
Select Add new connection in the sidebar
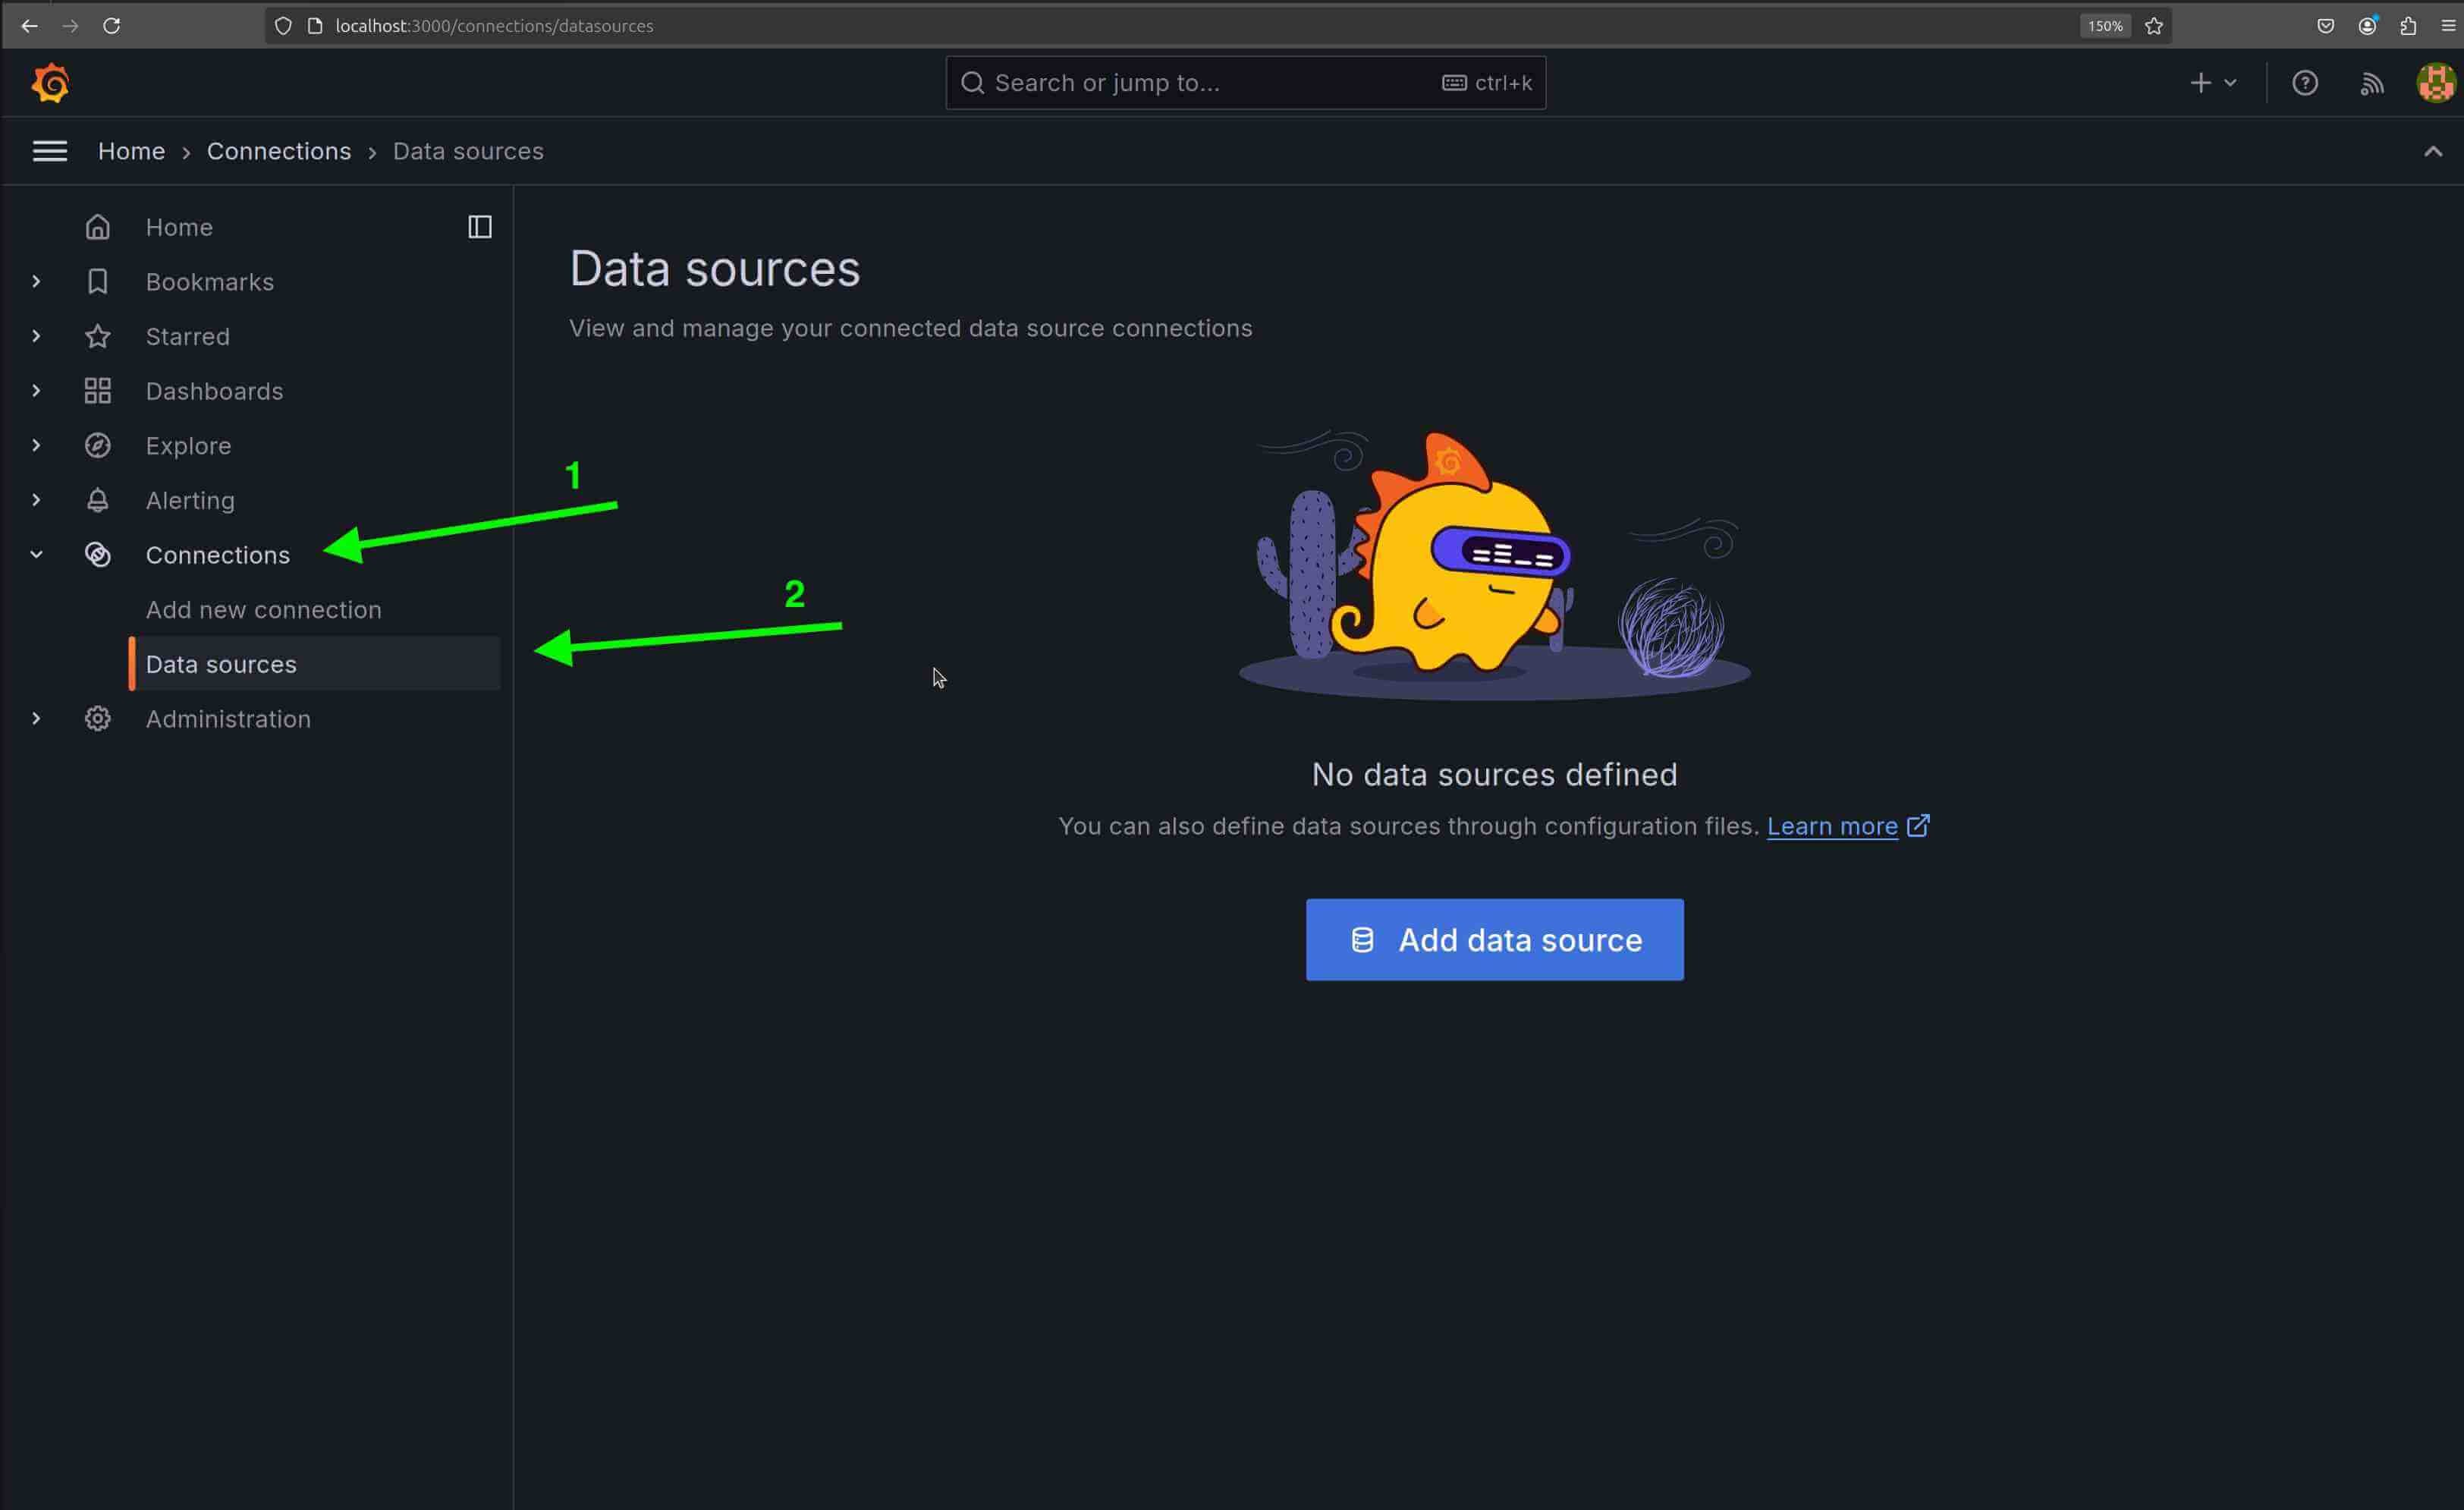tap(263, 609)
